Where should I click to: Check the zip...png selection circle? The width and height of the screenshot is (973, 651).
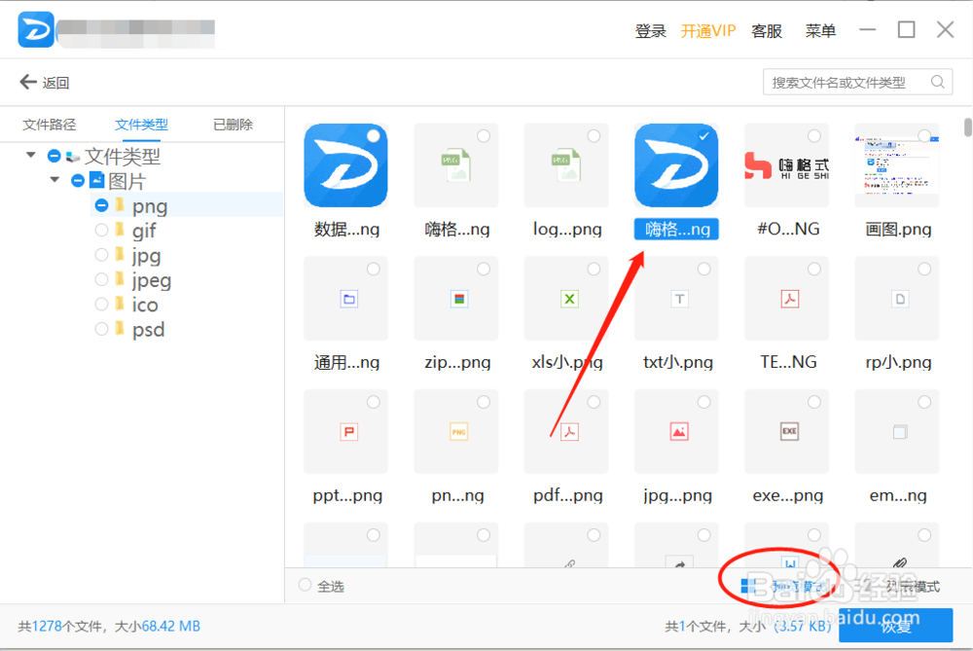pos(484,269)
